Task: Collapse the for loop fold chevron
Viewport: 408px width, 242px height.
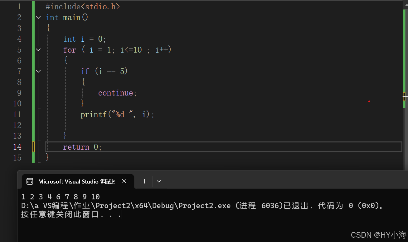Action: tap(38, 50)
